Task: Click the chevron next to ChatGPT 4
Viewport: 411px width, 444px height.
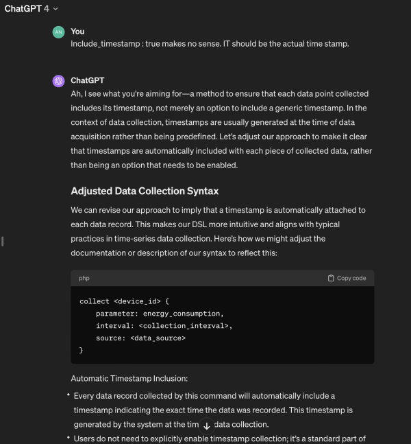Action: (x=55, y=9)
